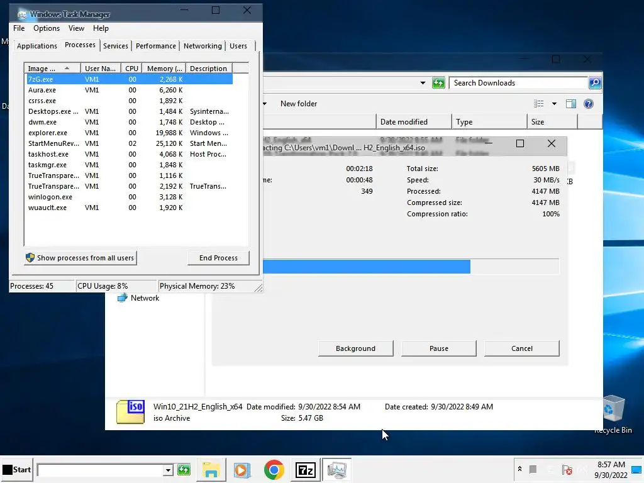Sort processes by Memory column
This screenshot has width=644, height=483.
tap(164, 69)
